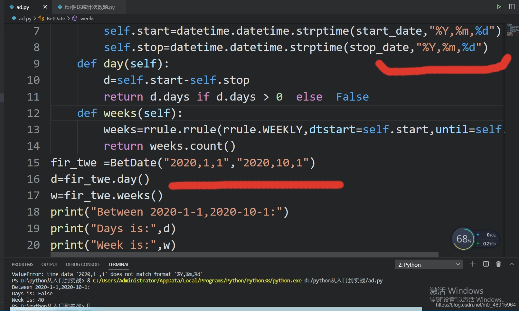Open the '2: Python' terminal selector dropdown
The width and height of the screenshot is (519, 311).
tap(429, 264)
